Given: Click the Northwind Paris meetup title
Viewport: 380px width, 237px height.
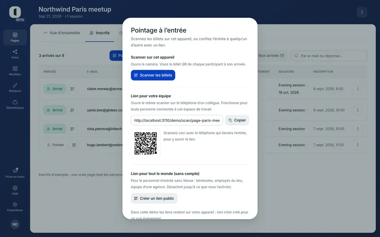Looking at the screenshot, I should 75,9.
